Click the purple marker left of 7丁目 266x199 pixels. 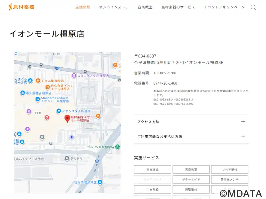click(29, 111)
